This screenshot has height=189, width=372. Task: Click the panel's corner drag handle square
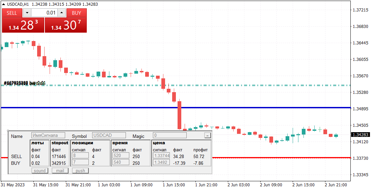(8, 130)
